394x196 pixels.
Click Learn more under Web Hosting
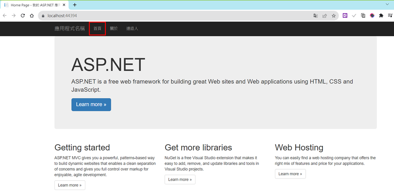point(290,174)
